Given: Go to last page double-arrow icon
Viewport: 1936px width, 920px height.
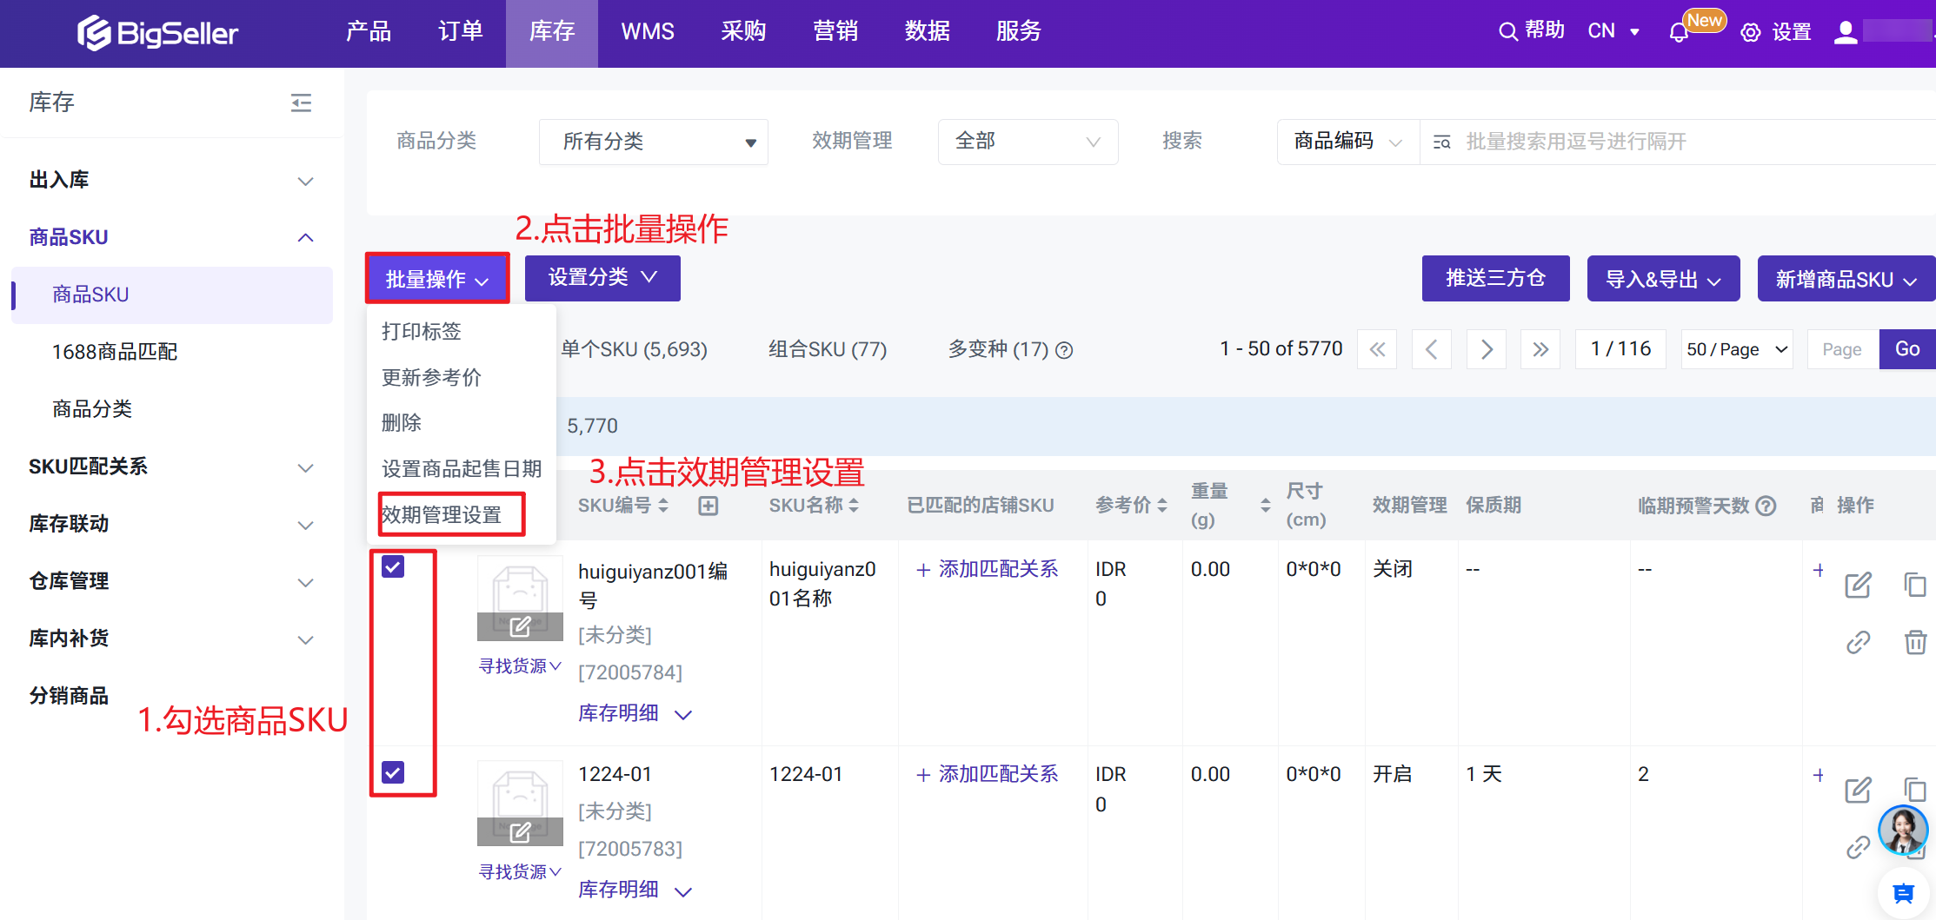Looking at the screenshot, I should [x=1540, y=349].
